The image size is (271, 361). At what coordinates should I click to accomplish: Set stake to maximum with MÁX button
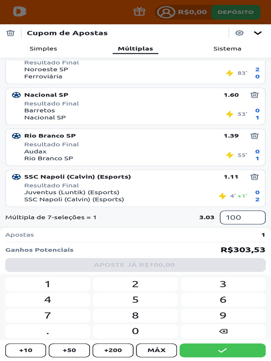(157, 350)
